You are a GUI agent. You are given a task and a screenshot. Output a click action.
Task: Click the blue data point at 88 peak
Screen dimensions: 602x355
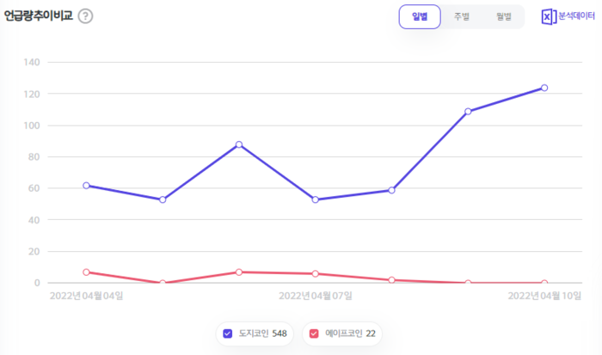pos(239,144)
